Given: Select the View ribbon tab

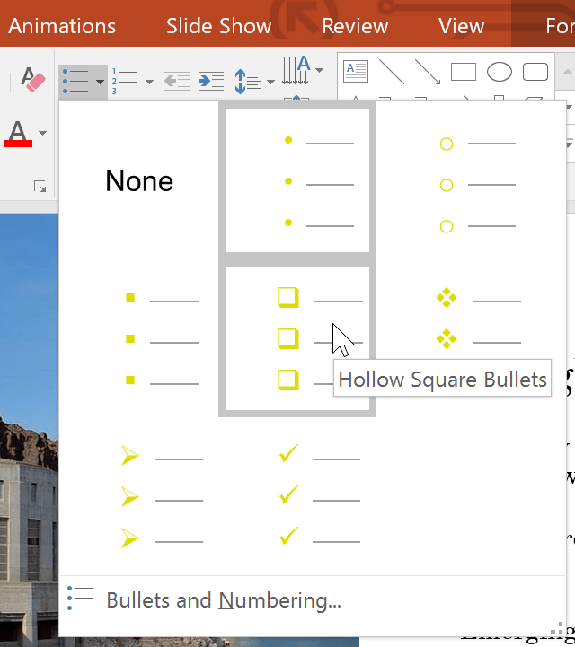Looking at the screenshot, I should [461, 26].
